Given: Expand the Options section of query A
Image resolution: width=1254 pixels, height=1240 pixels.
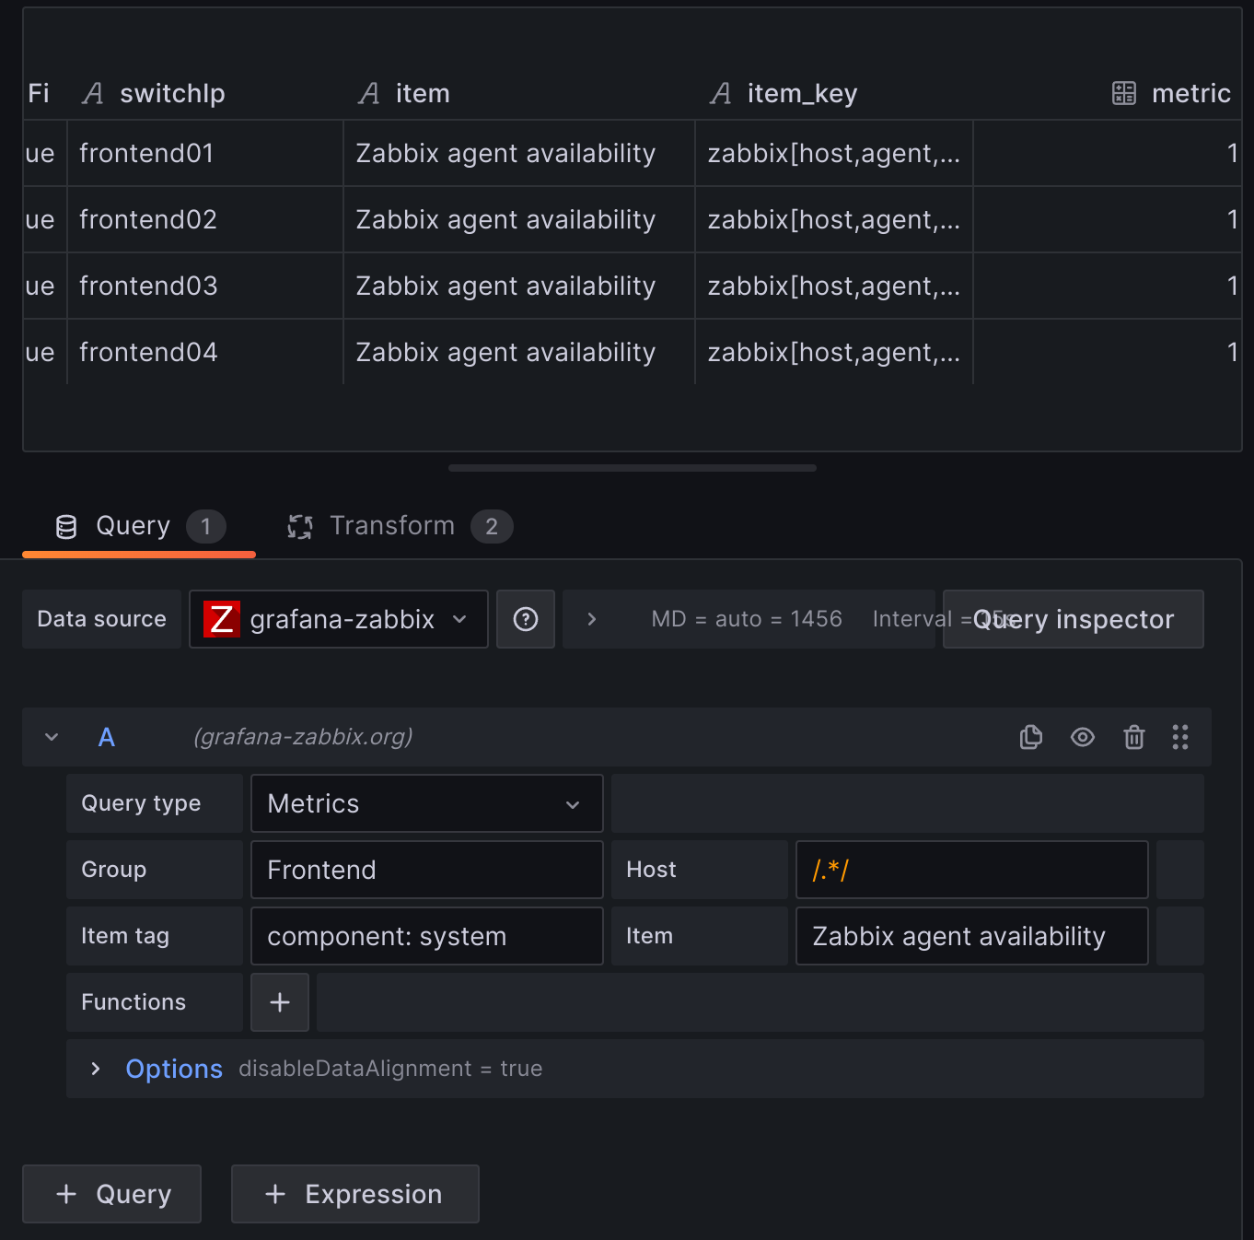Looking at the screenshot, I should [x=96, y=1069].
